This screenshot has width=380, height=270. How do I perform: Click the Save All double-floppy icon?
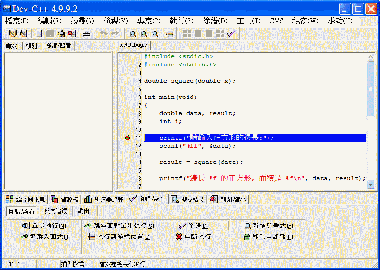tap(61, 33)
